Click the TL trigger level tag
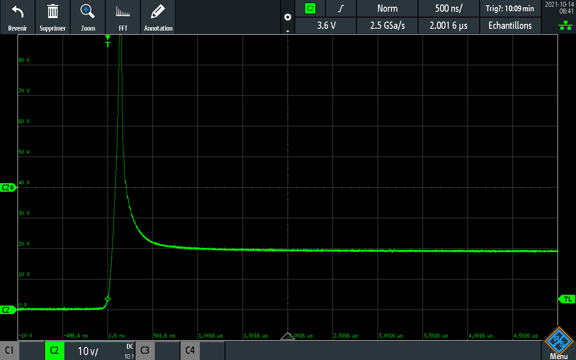576x360 pixels. pos(567,299)
